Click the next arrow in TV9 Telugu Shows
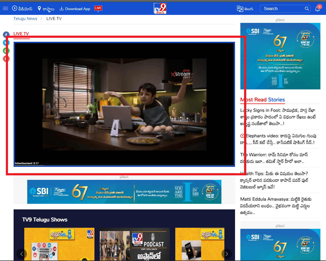This screenshot has height=261, width=326. pyautogui.click(x=227, y=254)
